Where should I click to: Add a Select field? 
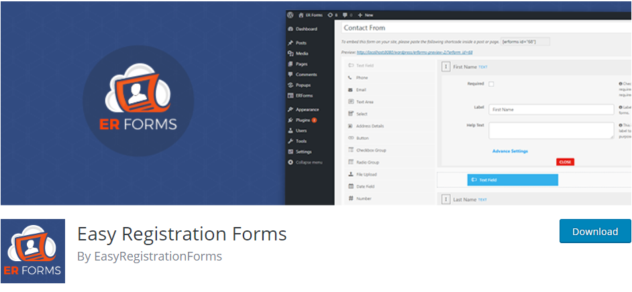tap(389, 114)
